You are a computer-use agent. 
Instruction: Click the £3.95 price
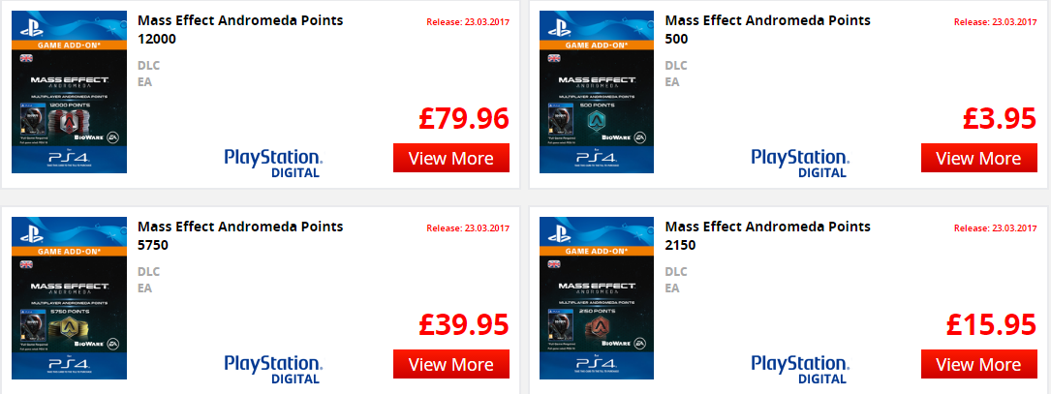[1000, 119]
